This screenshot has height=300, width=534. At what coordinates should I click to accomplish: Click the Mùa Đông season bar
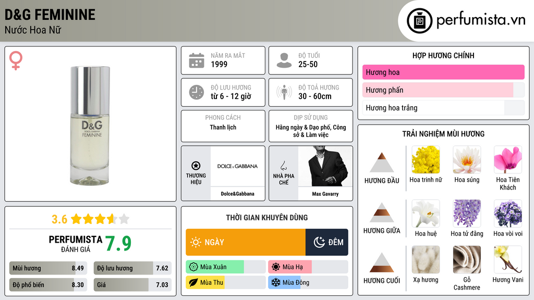(x=308, y=283)
